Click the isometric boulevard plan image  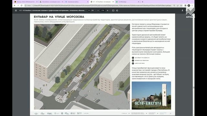click(82, 67)
